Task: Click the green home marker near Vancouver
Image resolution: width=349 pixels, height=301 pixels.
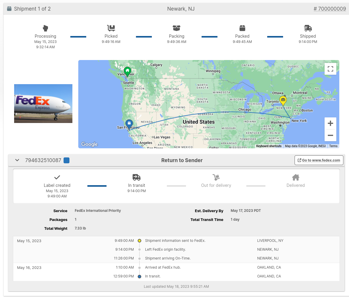Action: (x=127, y=71)
